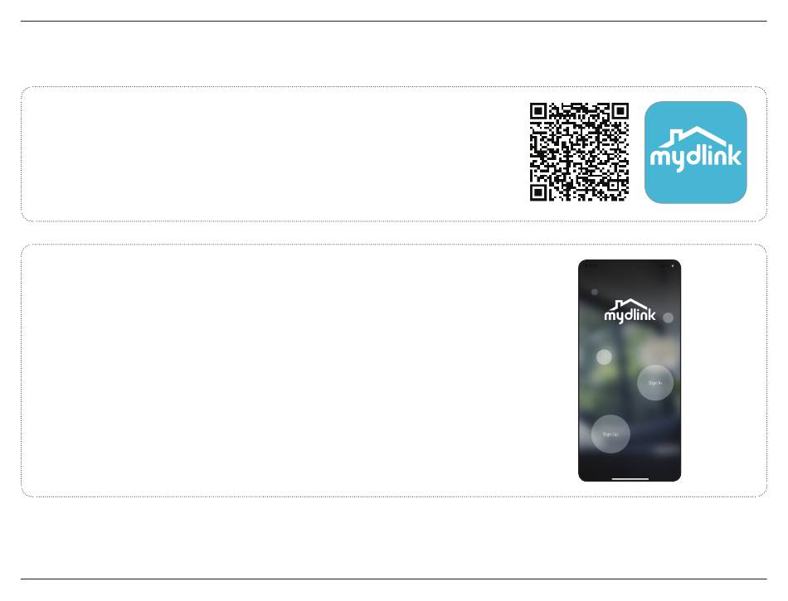Click the QR code's bottom-left finder square
The width and height of the screenshot is (788, 601).
pos(538,193)
